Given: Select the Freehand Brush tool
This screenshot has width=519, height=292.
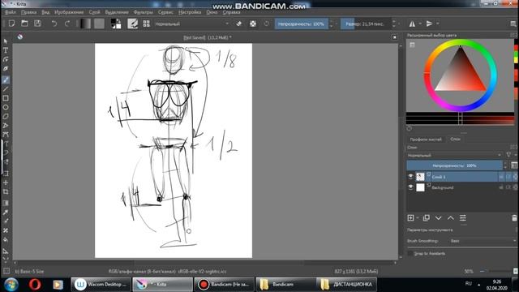Looking at the screenshot, I should pos(6,79).
